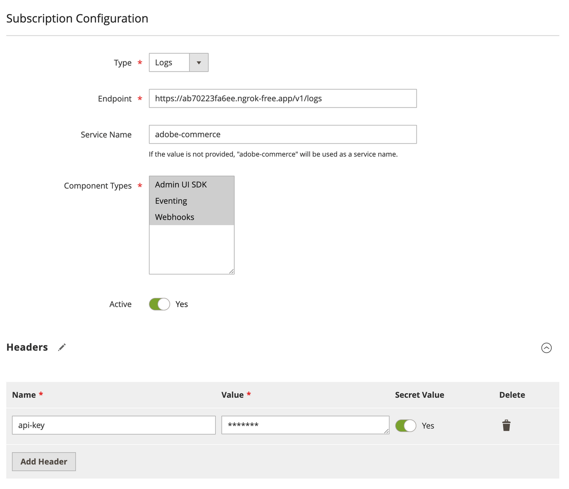Click the Service Name field containing adobe-commerce
The height and width of the screenshot is (489, 569).
283,134
